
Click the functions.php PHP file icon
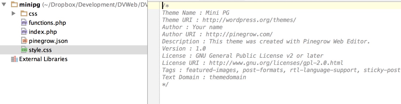coord(24,23)
